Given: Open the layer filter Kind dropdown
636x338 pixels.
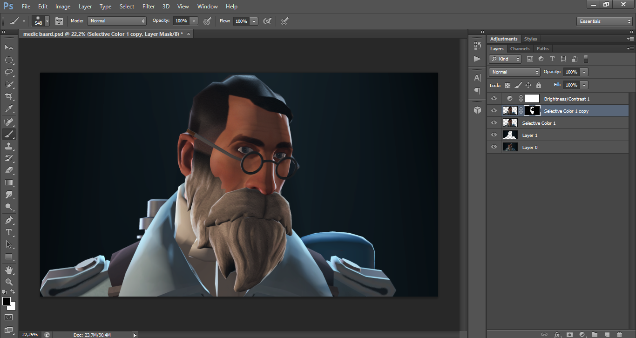Looking at the screenshot, I should click(505, 59).
